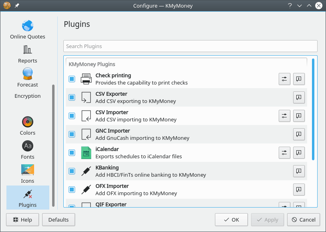Go to the Reports settings page
The width and height of the screenshot is (326, 232).
tap(28, 54)
